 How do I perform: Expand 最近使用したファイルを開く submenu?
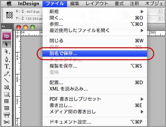pyautogui.click(x=95, y=31)
